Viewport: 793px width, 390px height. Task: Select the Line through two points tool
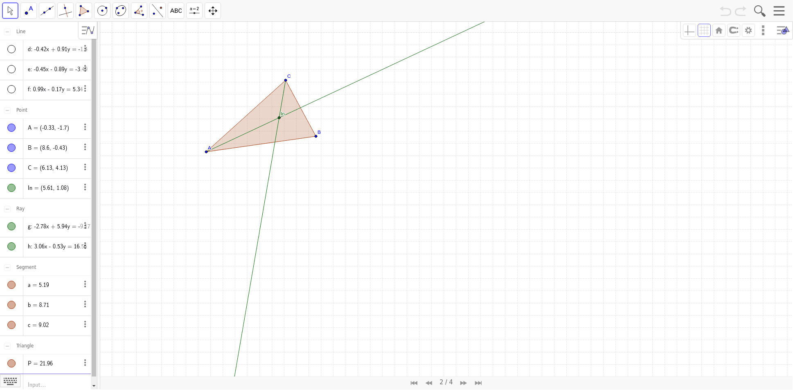(x=47, y=11)
